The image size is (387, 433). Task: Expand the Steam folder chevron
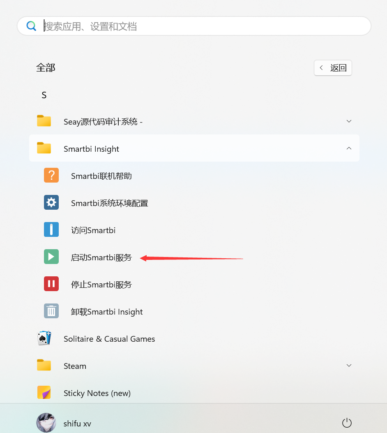(x=349, y=365)
